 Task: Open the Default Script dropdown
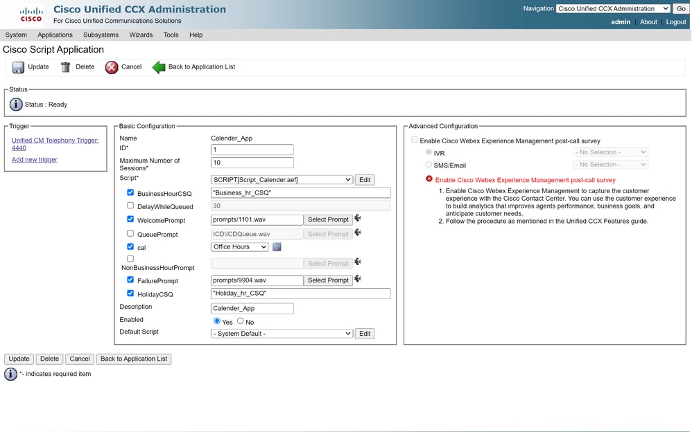pos(282,334)
